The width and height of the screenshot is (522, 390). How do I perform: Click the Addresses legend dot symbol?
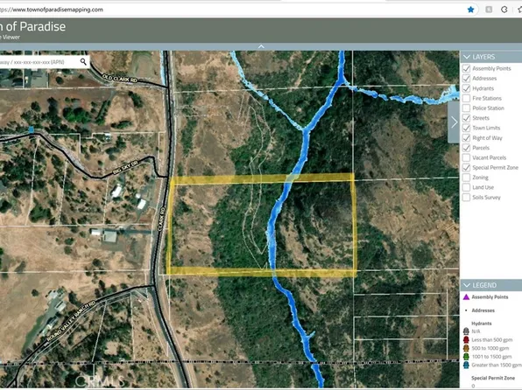pos(466,310)
